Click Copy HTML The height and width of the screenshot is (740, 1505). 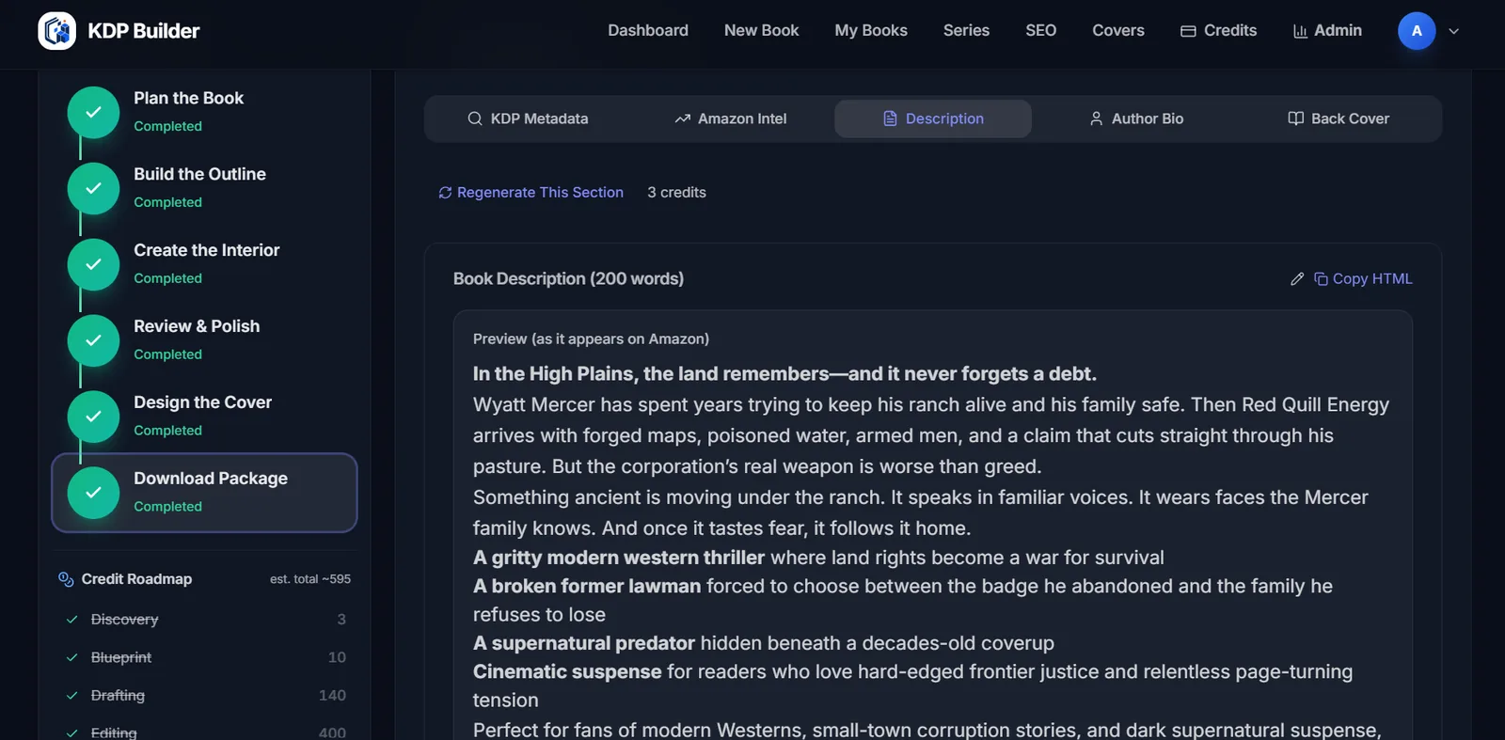point(1363,278)
